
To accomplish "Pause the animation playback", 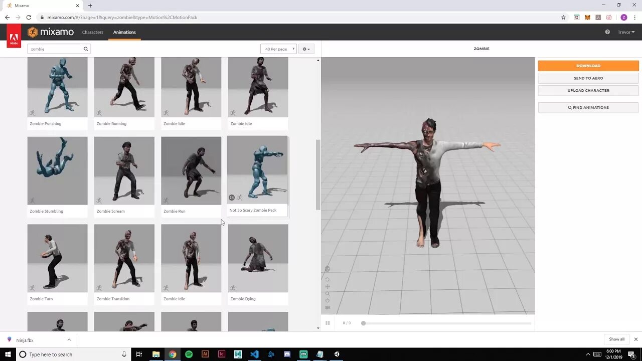I will (x=328, y=323).
